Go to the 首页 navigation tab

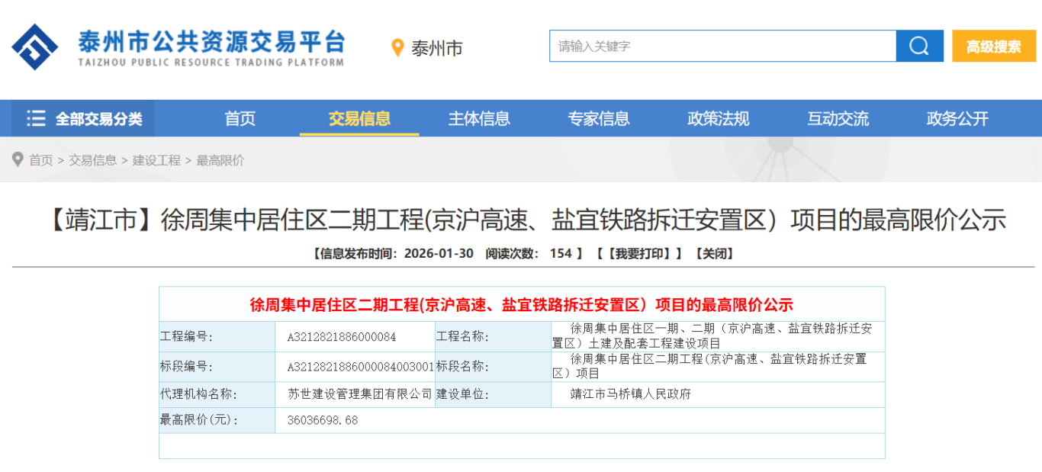click(x=240, y=119)
